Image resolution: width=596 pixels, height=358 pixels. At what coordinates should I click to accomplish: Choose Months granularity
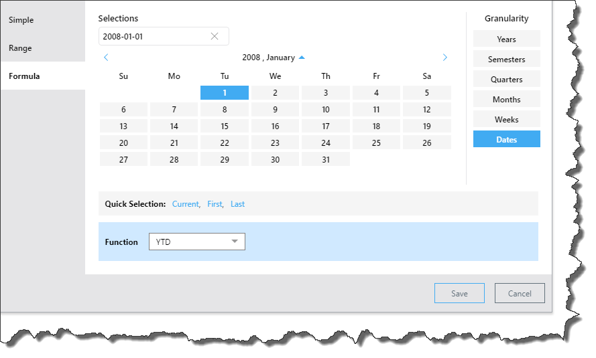pyautogui.click(x=506, y=99)
